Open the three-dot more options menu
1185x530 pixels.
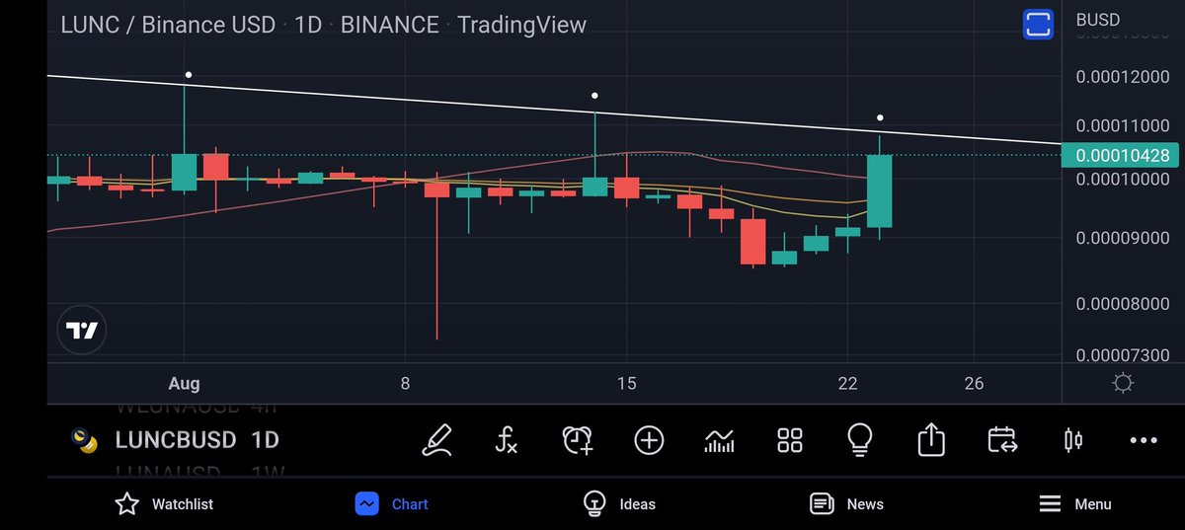1144,440
